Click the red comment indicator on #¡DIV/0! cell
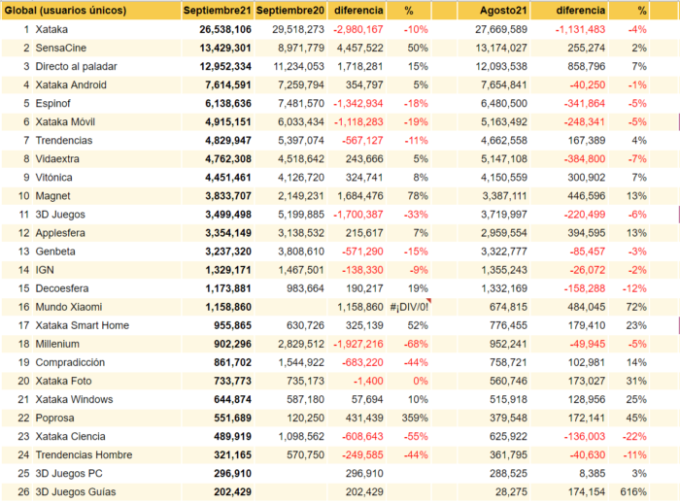Image resolution: width=680 pixels, height=503 pixels. coord(428,300)
